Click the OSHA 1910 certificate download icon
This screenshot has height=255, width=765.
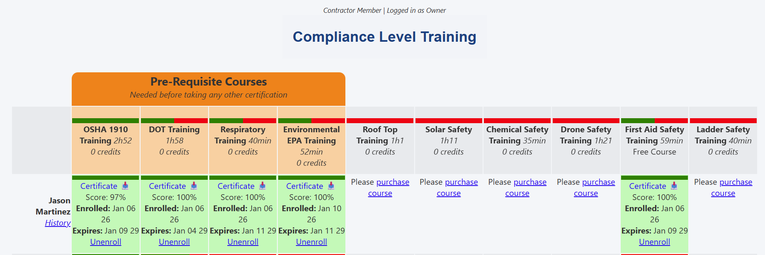click(125, 186)
